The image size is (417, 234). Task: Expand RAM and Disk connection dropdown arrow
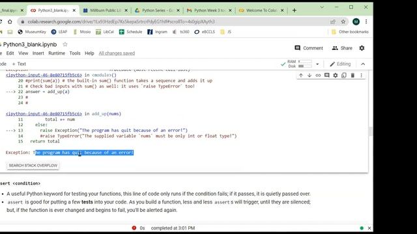click(x=317, y=64)
